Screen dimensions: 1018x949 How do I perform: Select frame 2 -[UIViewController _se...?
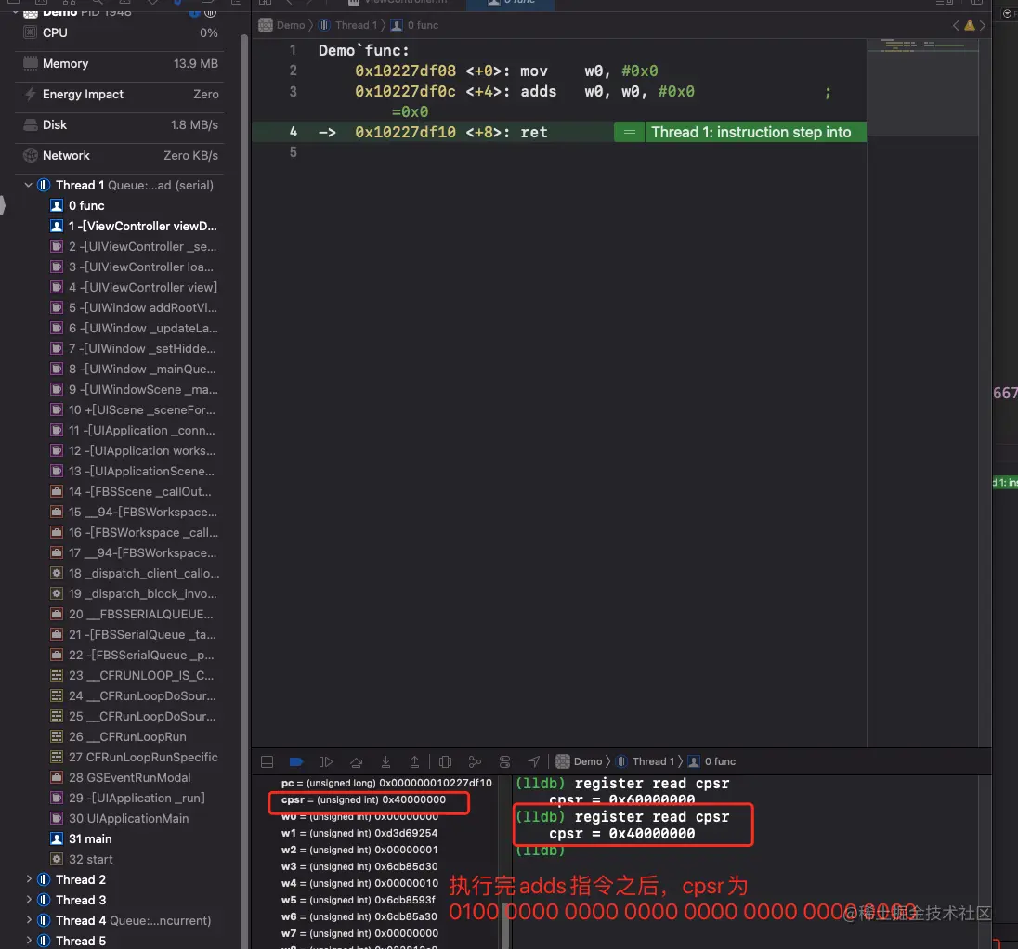135,246
